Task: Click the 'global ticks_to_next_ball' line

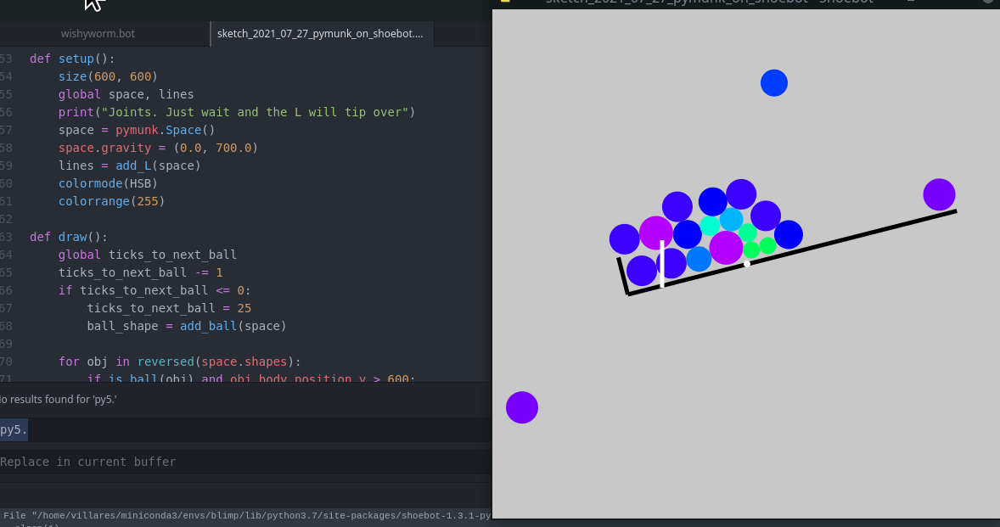Action: (x=148, y=255)
